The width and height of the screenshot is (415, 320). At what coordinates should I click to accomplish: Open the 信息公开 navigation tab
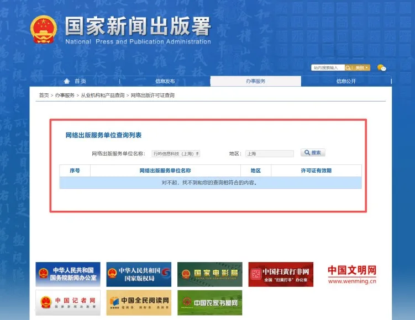click(346, 81)
